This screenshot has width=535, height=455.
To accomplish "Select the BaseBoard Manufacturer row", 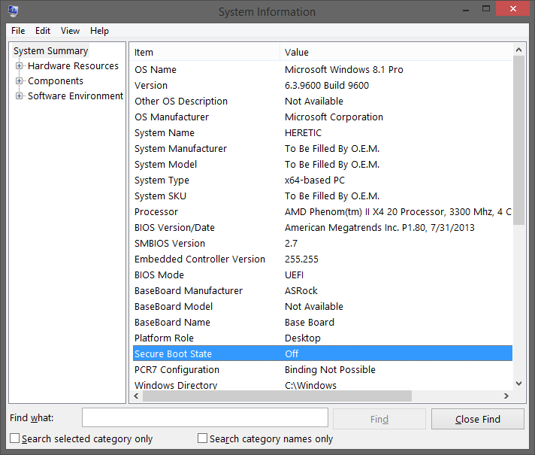I will [x=322, y=291].
